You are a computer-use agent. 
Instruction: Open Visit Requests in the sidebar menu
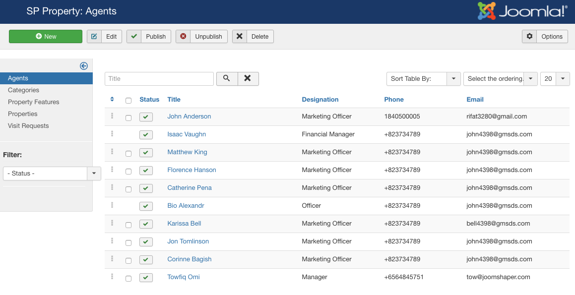[28, 126]
